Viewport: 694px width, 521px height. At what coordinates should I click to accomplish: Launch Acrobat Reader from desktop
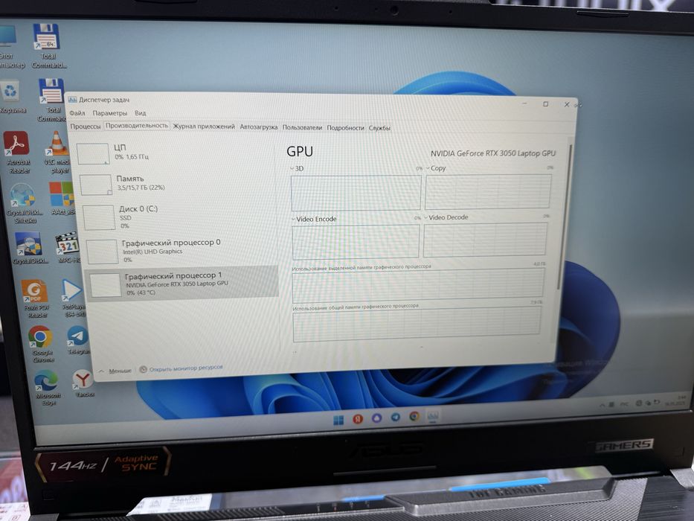tap(17, 152)
